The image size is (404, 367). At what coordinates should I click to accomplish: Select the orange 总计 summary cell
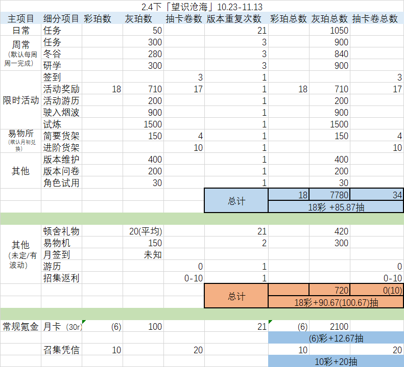coord(236,296)
